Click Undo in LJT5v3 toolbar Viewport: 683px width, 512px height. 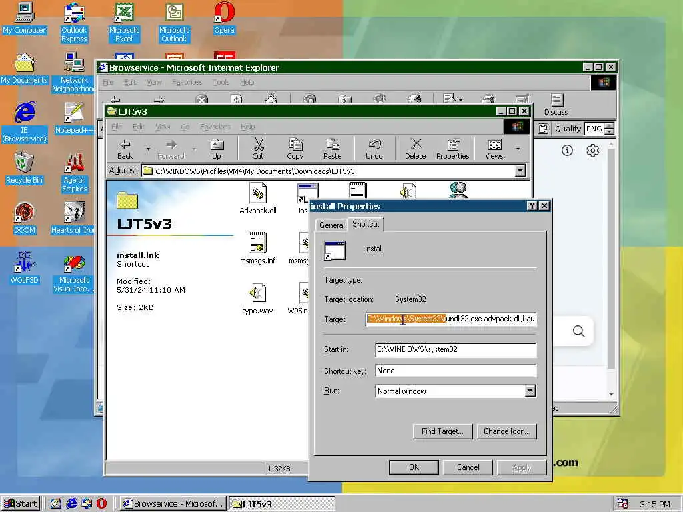tap(374, 149)
